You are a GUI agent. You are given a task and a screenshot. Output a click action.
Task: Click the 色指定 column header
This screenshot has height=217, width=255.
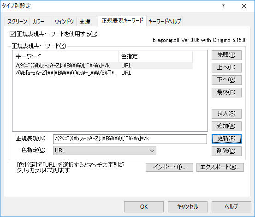tap(155, 56)
